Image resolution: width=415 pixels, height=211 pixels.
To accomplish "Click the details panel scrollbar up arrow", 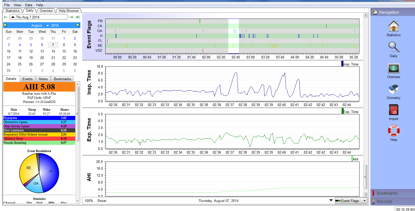I will (x=77, y=84).
